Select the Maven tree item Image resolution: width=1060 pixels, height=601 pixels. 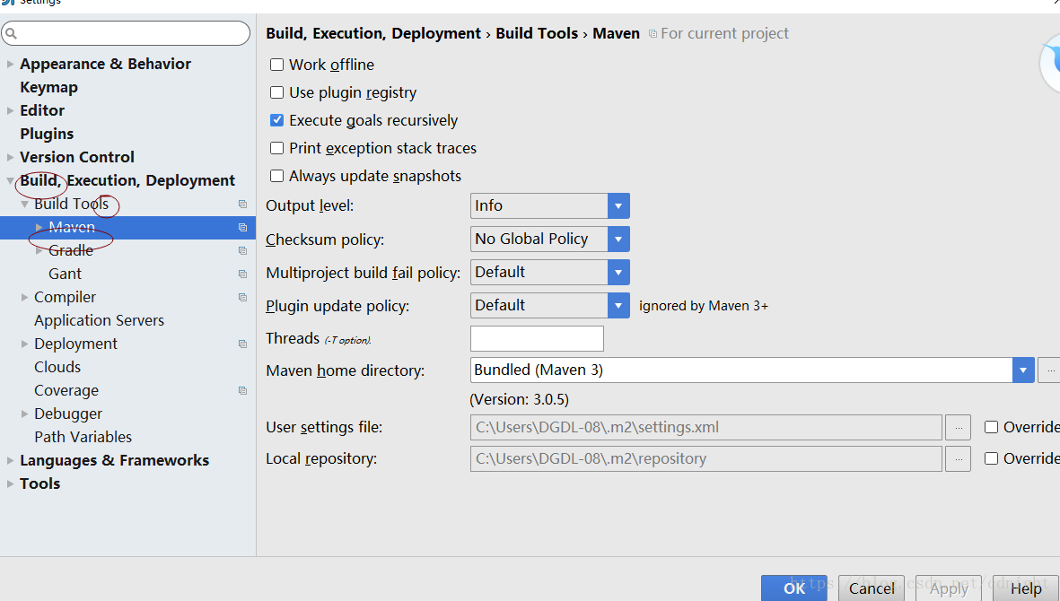tap(127, 228)
